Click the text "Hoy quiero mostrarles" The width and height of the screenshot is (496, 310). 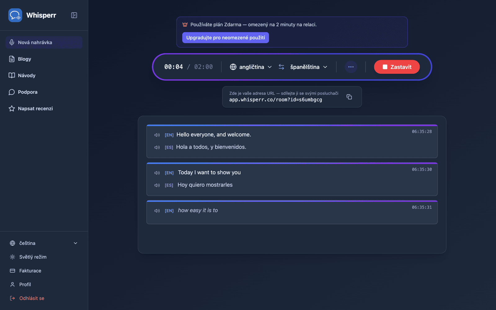205,185
